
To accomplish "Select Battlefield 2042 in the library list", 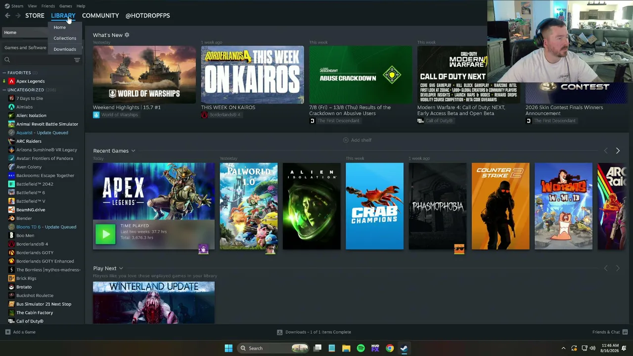I will (34, 184).
